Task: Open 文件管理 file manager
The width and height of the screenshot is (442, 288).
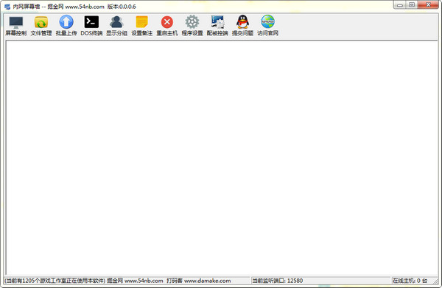Action: click(41, 26)
